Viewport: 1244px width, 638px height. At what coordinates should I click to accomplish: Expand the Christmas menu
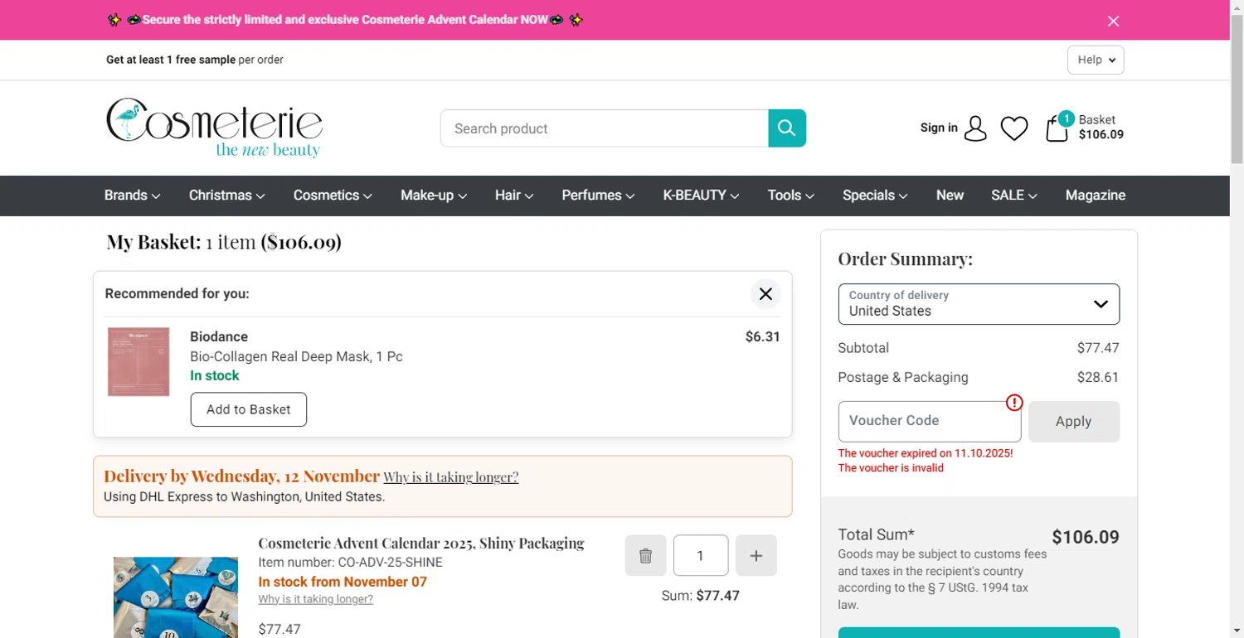[x=226, y=196]
